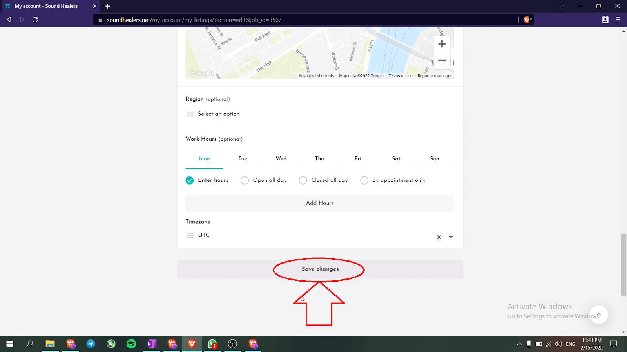This screenshot has width=627, height=352.
Task: Open File Explorer from the taskbar
Action: (50, 344)
